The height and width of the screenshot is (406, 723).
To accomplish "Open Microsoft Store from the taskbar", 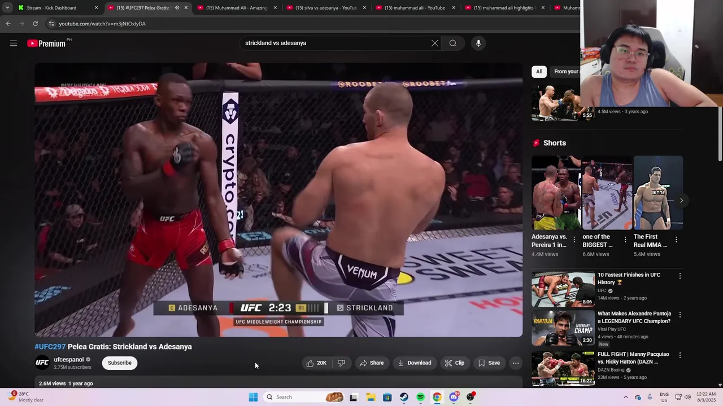I will click(x=387, y=397).
